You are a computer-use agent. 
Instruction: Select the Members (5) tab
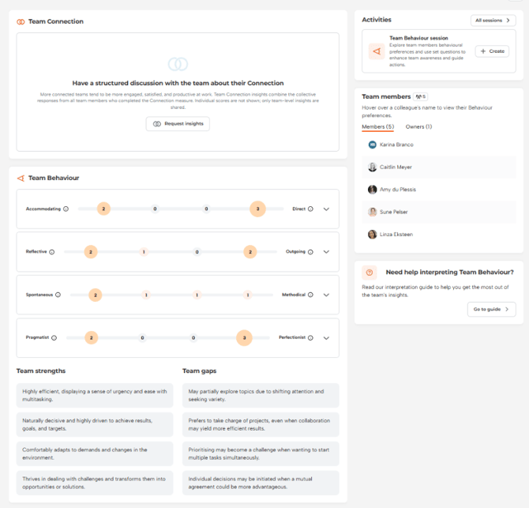pyautogui.click(x=377, y=126)
